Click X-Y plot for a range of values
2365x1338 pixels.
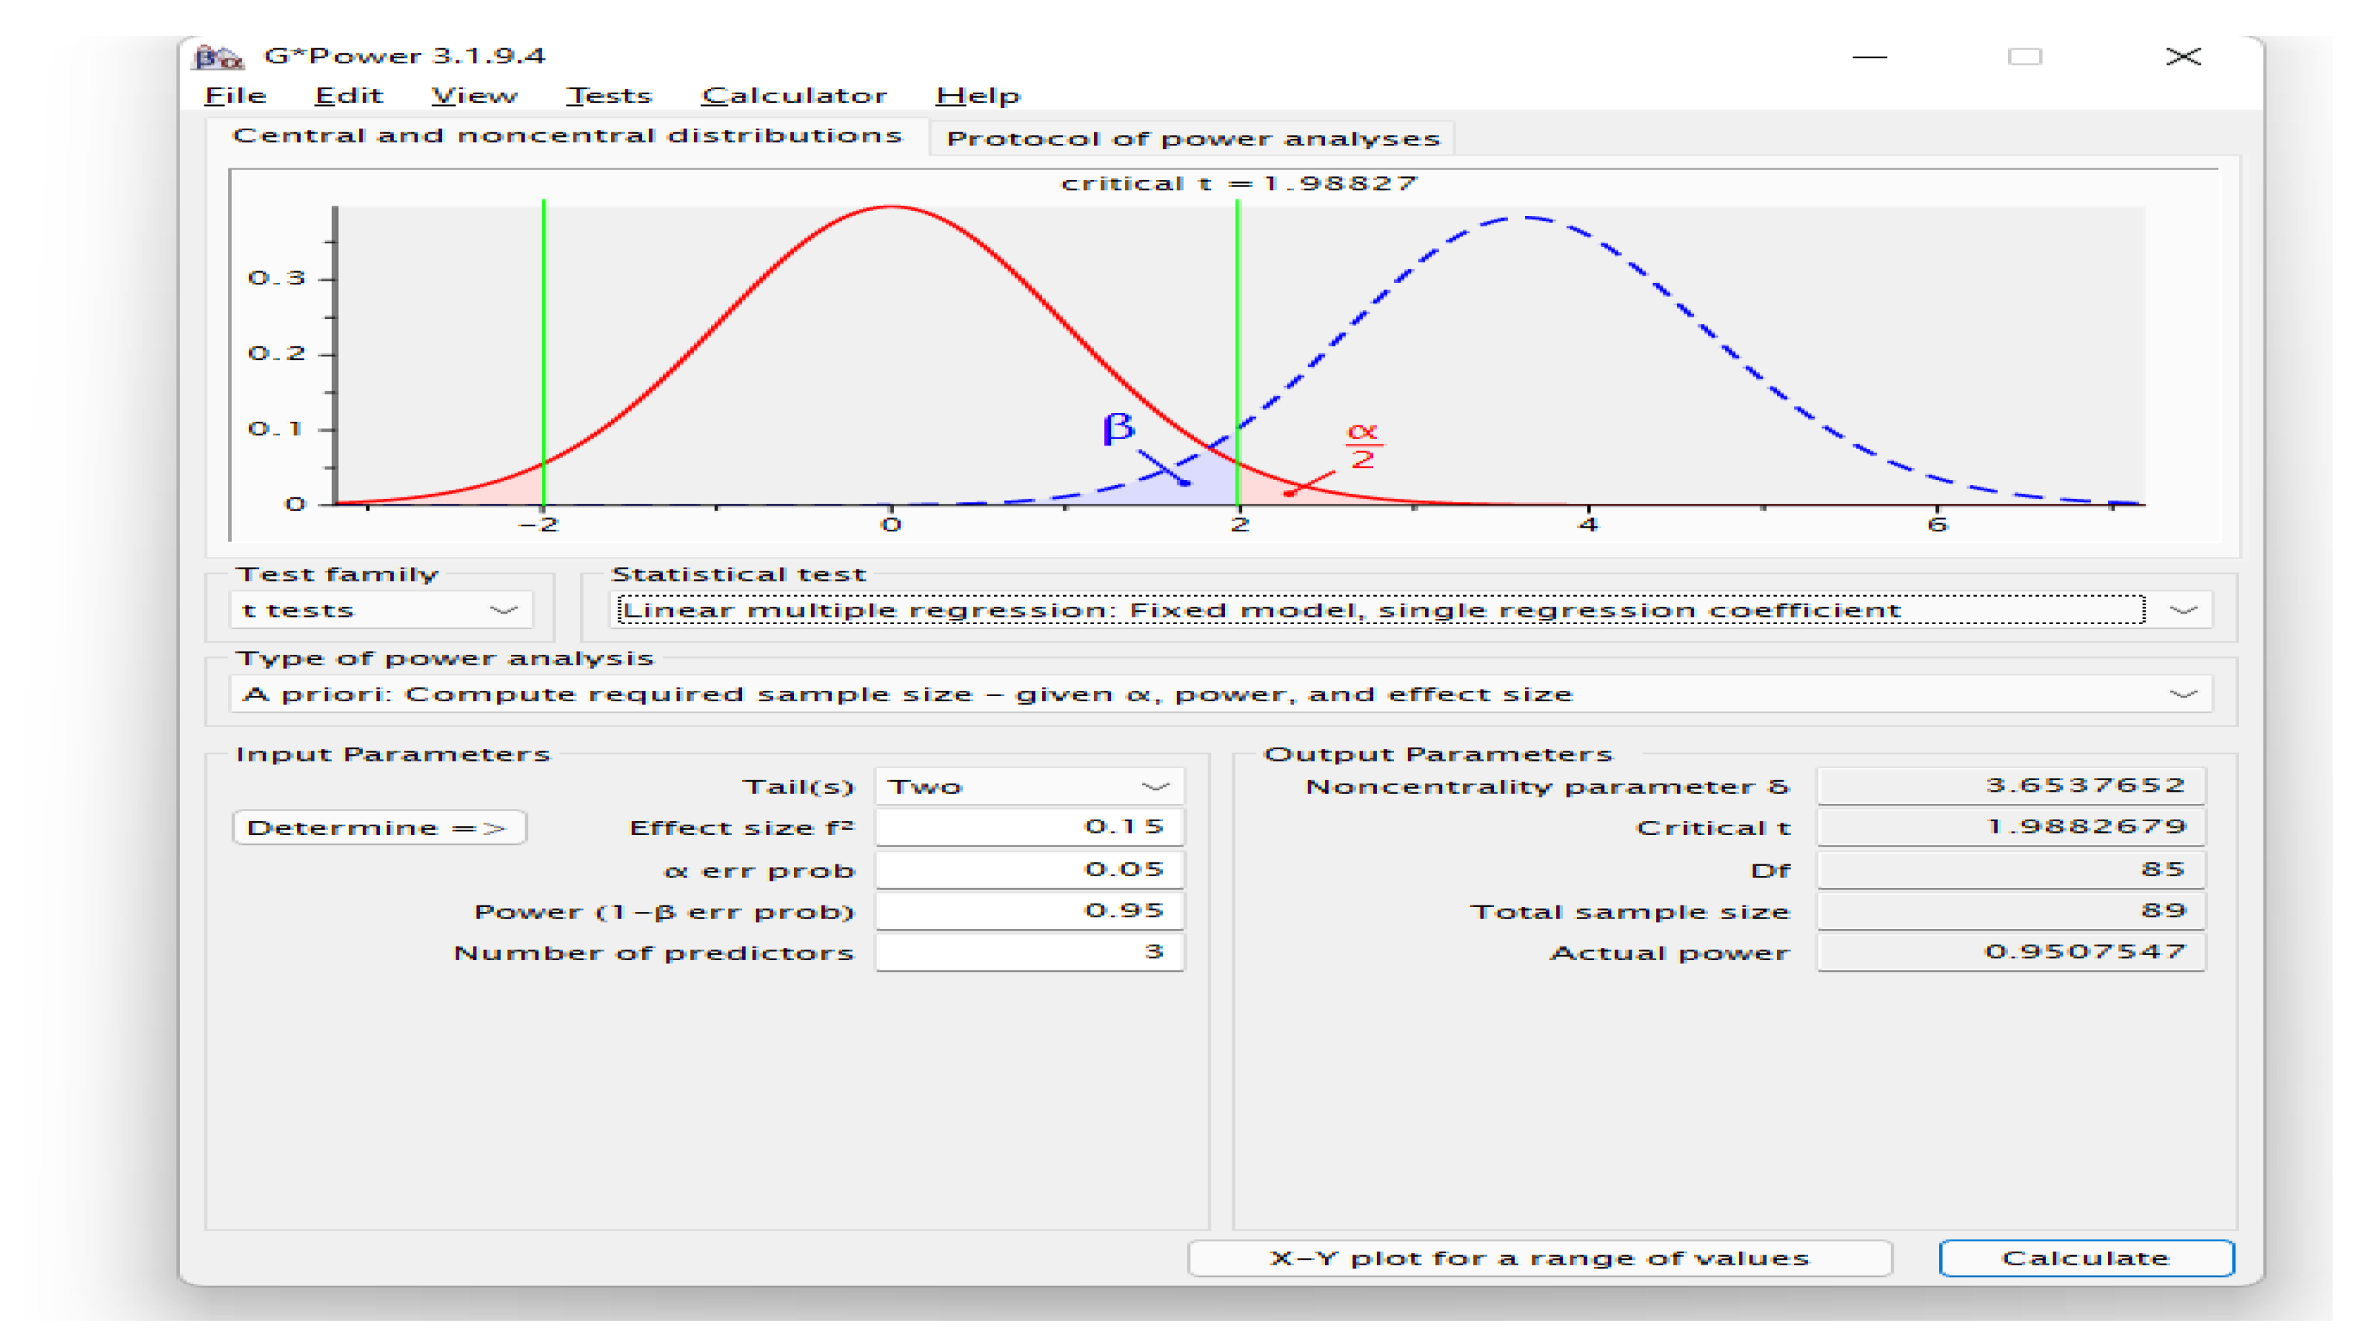[1539, 1258]
